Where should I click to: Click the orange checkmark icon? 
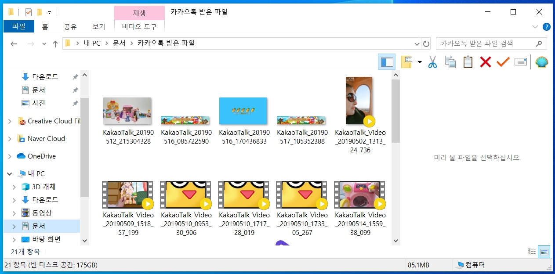pos(503,62)
